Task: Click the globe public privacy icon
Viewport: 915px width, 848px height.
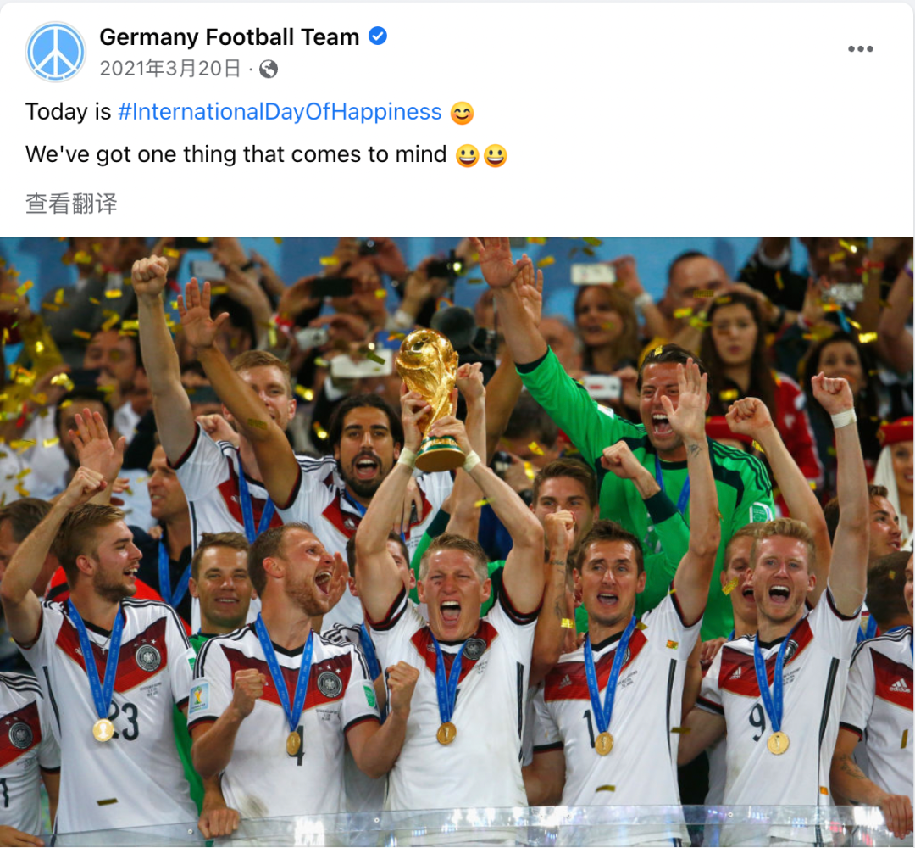Action: 269,70
